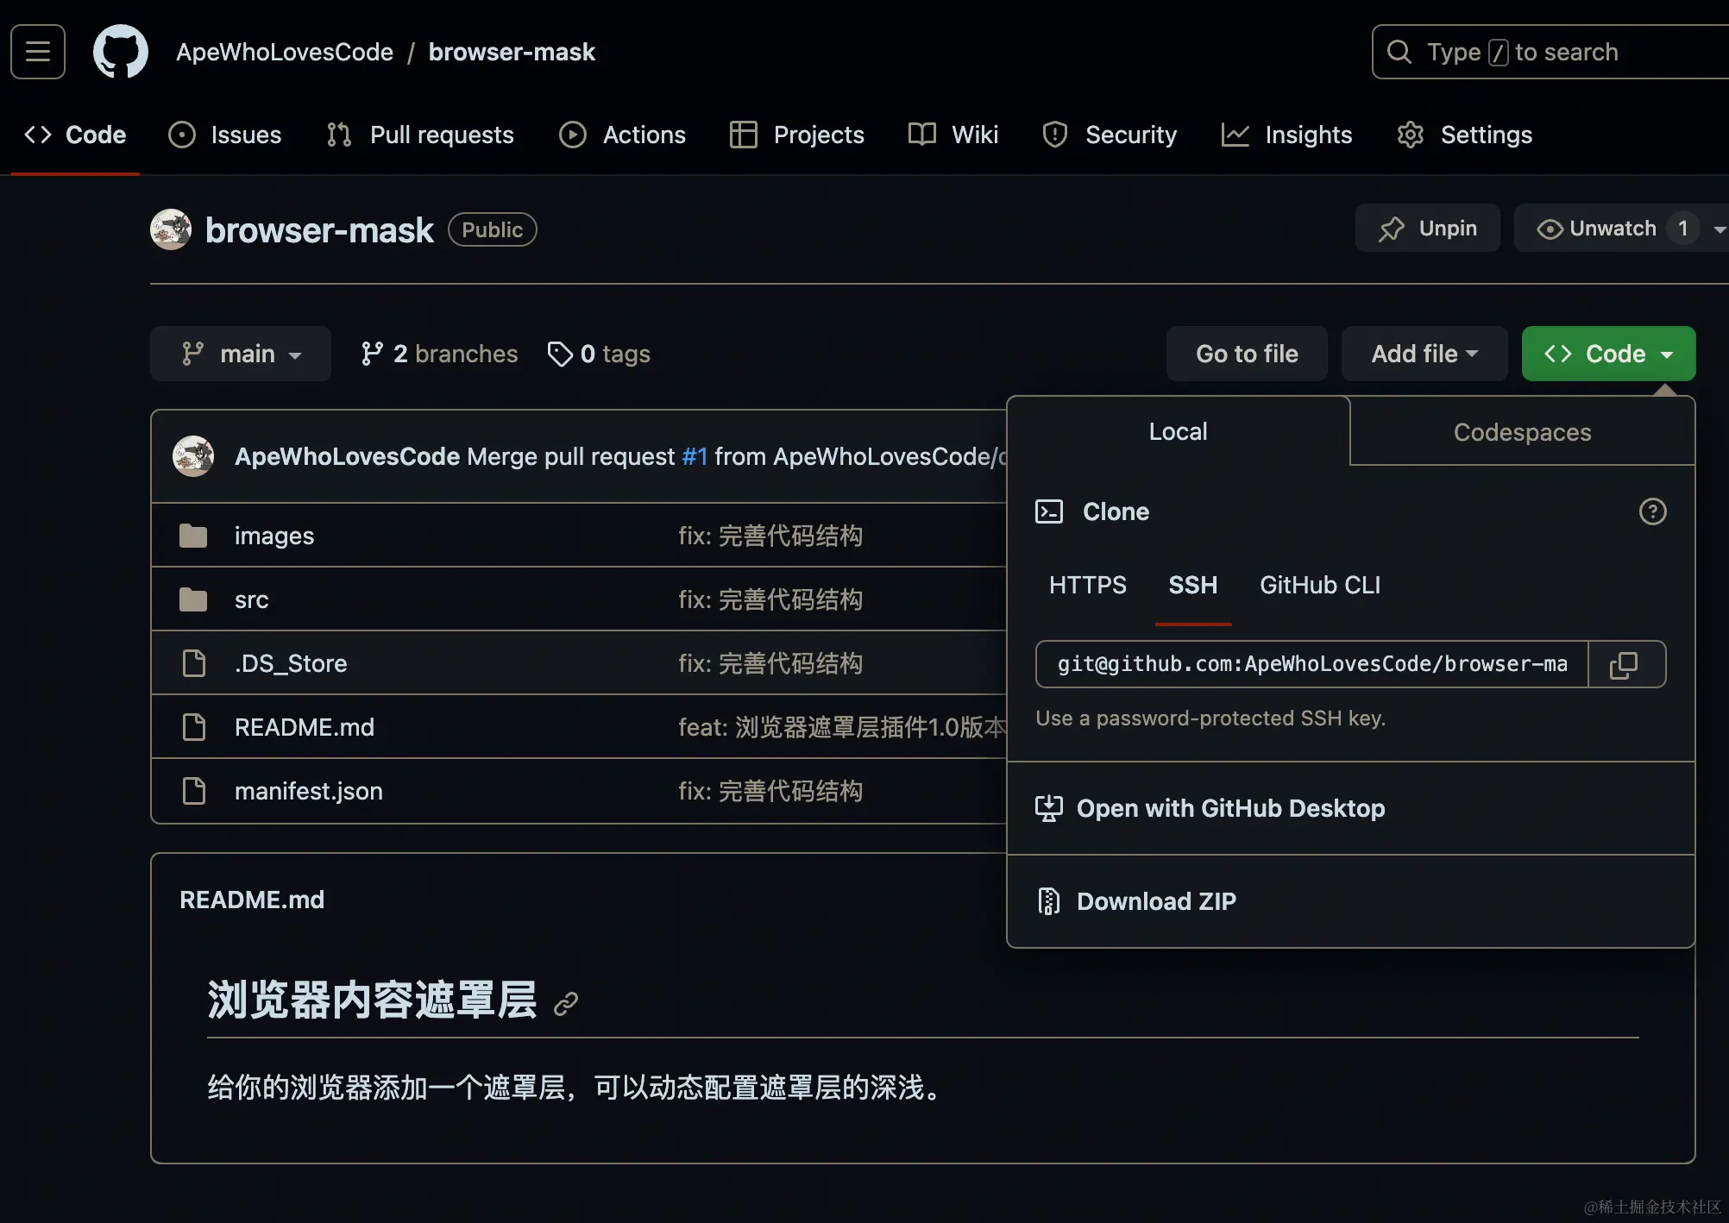This screenshot has width=1729, height=1223.
Task: Open the Security tab
Action: 1110,135
